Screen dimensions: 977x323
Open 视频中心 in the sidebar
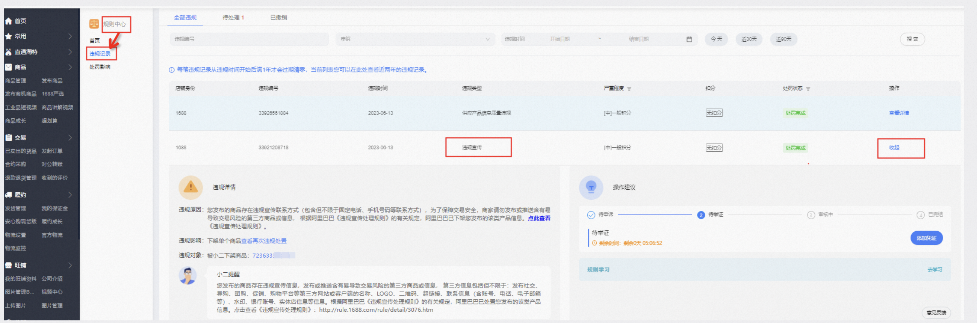click(52, 292)
